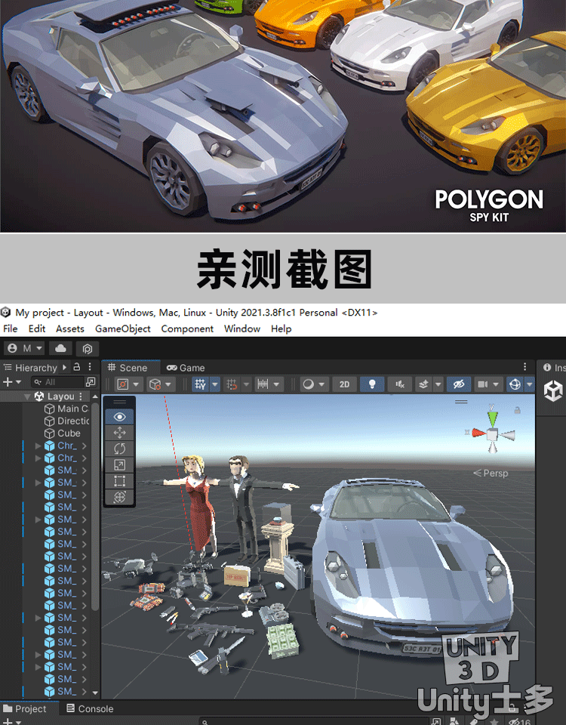The width and height of the screenshot is (566, 725).
Task: Open the Console tab
Action: click(90, 709)
